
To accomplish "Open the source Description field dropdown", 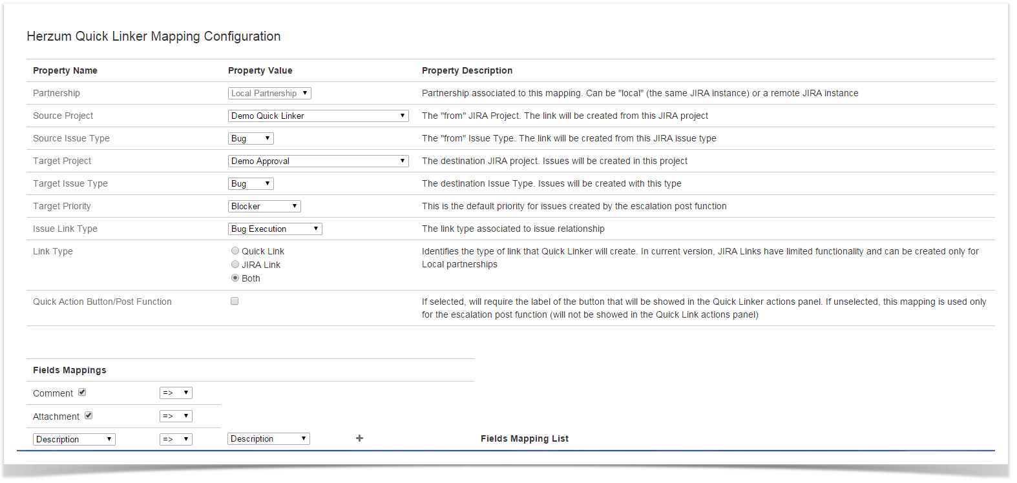I will (74, 439).
